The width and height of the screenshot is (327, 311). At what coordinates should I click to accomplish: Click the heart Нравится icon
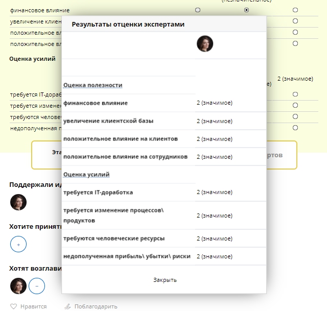tap(14, 306)
